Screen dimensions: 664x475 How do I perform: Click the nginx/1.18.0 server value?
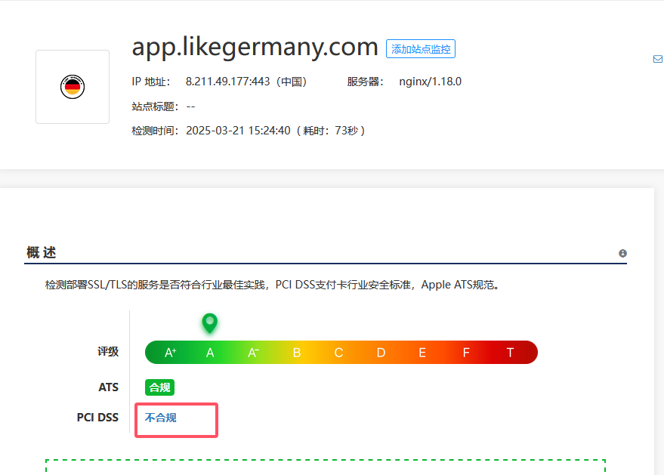point(431,82)
